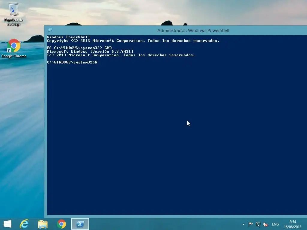Image resolution: width=307 pixels, height=230 pixels.
Task: Select the Google Chrome desktop shortcut
Action: point(14,48)
